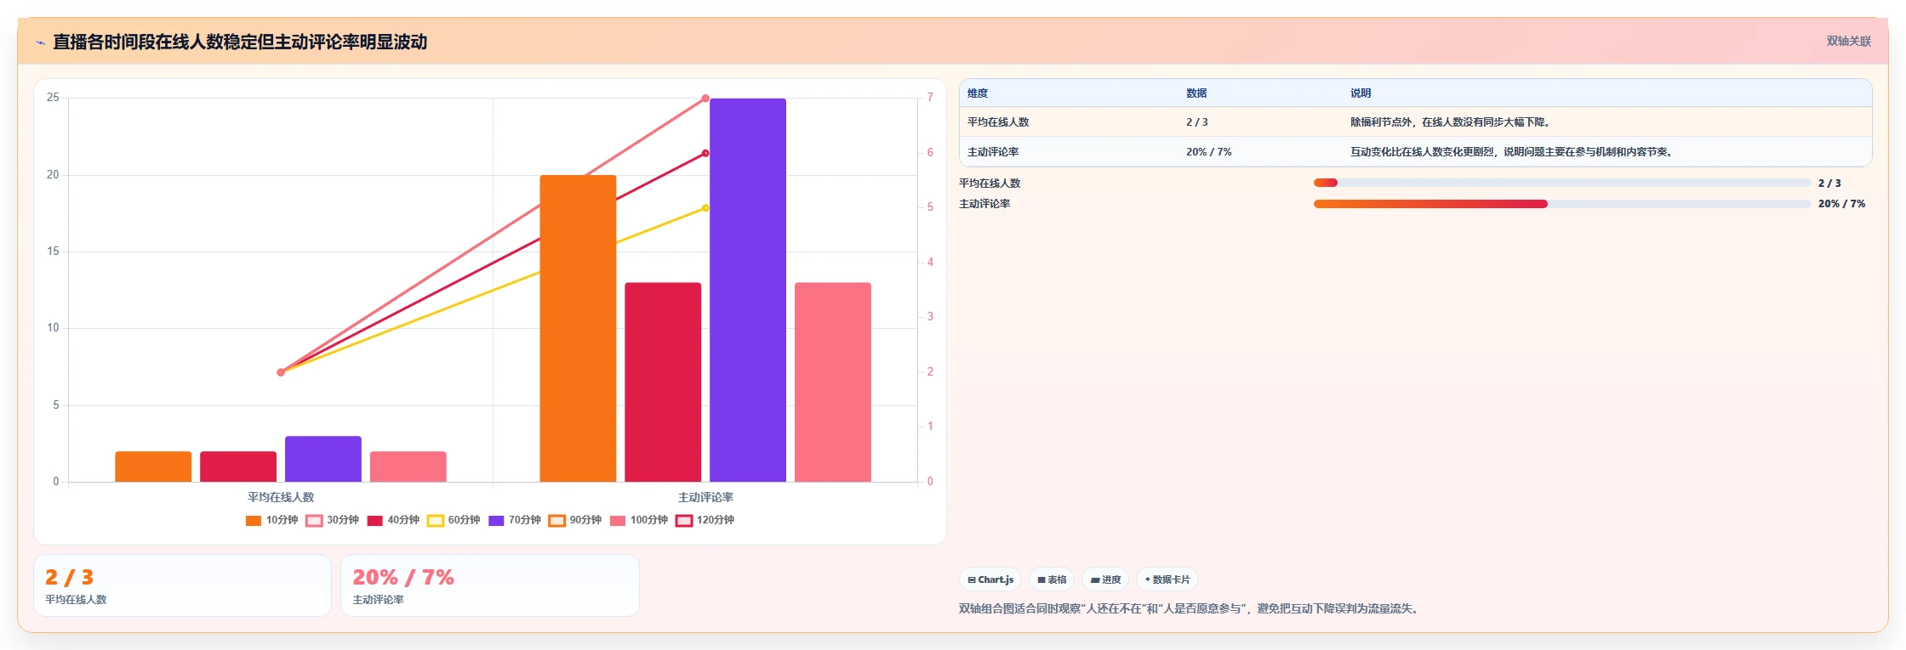Hide the 40分钟 legend series
1906x650 pixels.
pyautogui.click(x=393, y=520)
